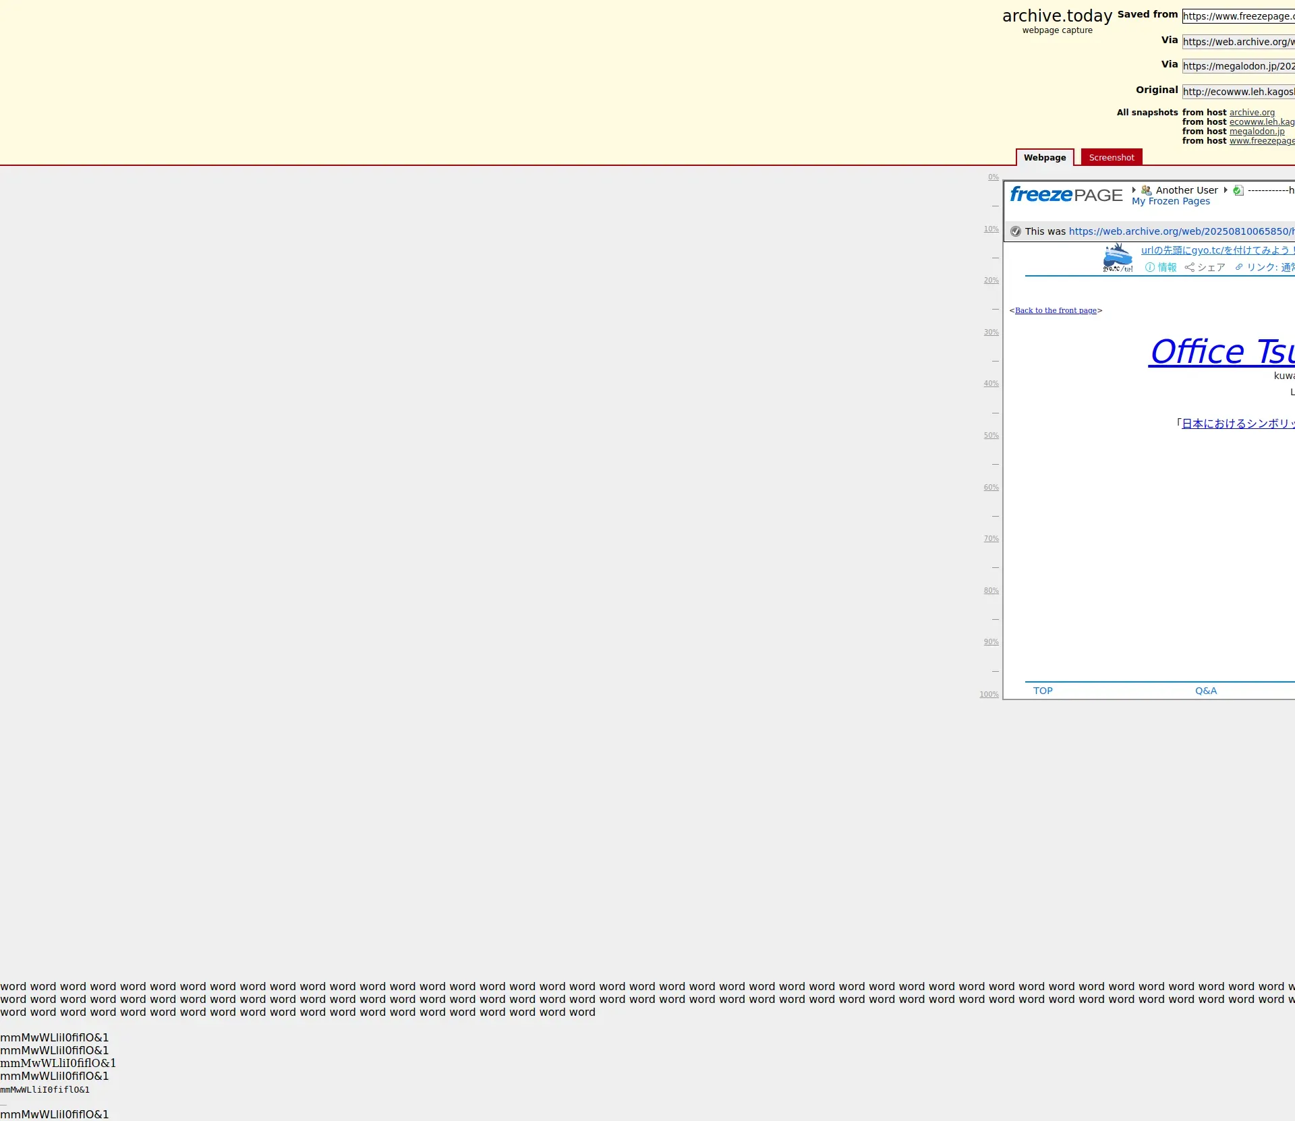The height and width of the screenshot is (1121, 1295).
Task: Click the リンク chain link icon
Action: point(1239,267)
